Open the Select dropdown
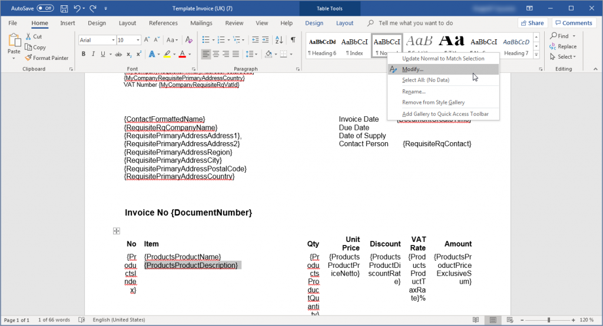This screenshot has width=603, height=326. 563,57
